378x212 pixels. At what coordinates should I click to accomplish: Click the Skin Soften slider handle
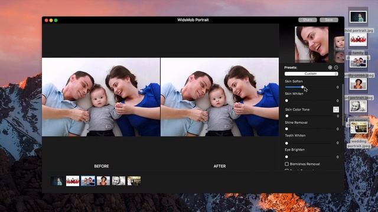(x=302, y=87)
